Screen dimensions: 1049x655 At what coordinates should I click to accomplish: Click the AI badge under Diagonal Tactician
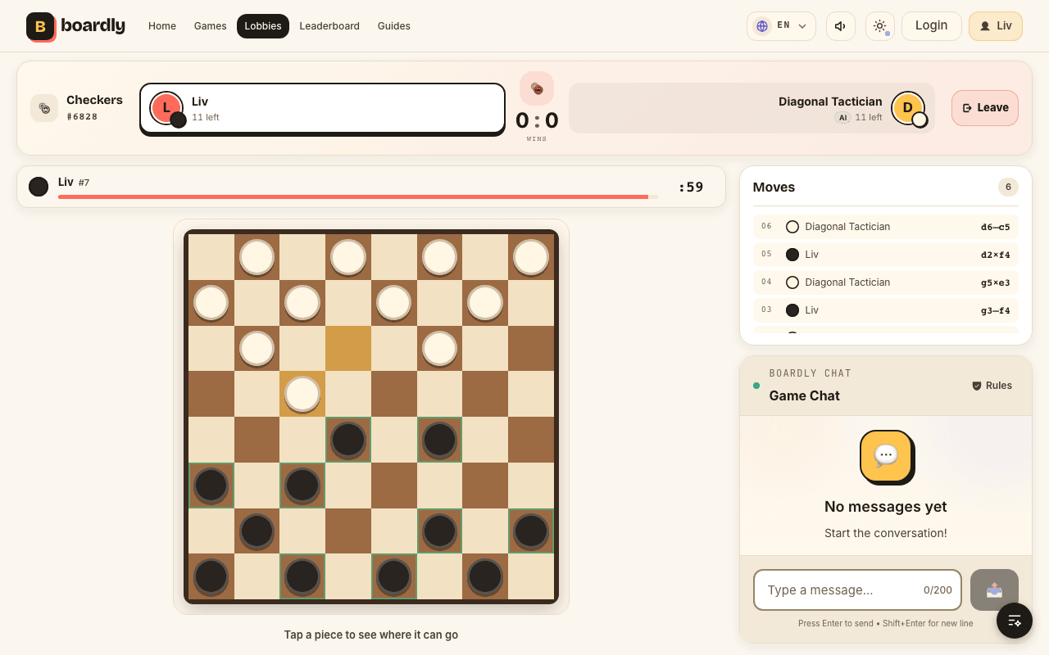(842, 118)
